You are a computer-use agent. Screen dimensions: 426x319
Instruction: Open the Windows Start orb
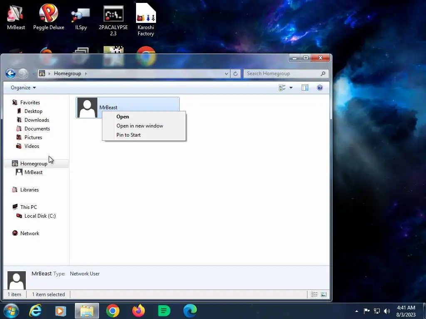[x=11, y=311]
